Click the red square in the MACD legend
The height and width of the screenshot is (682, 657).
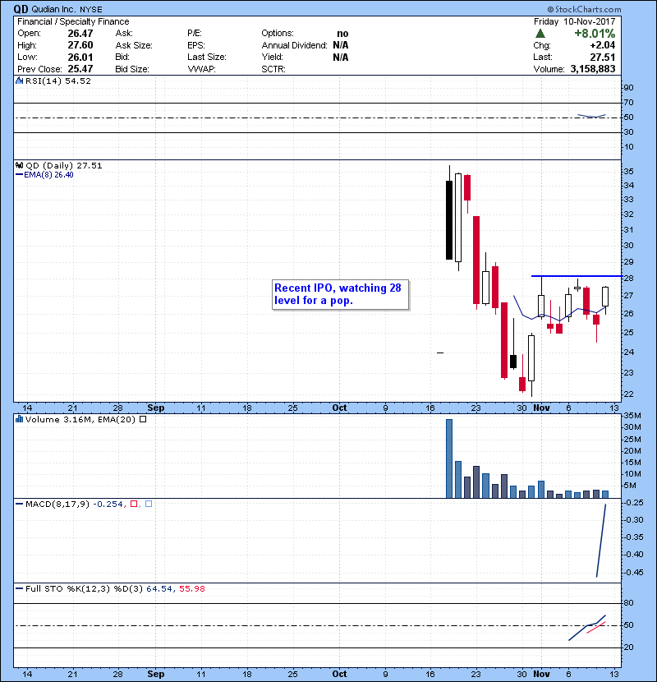pos(134,504)
